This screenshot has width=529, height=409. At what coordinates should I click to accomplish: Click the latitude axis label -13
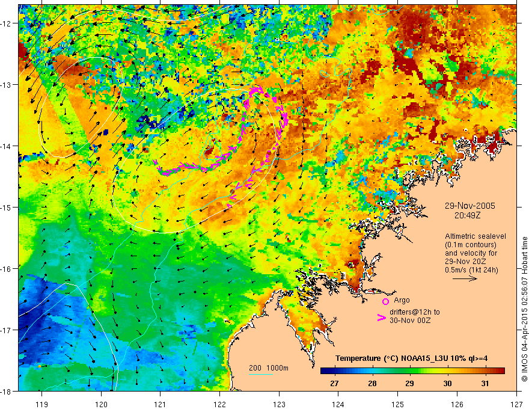point(7,85)
